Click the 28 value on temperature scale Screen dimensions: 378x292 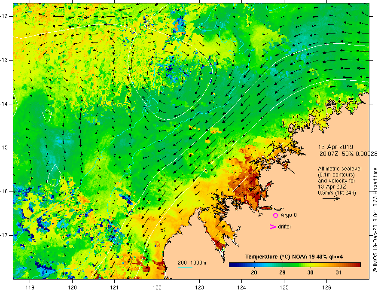click(x=254, y=273)
